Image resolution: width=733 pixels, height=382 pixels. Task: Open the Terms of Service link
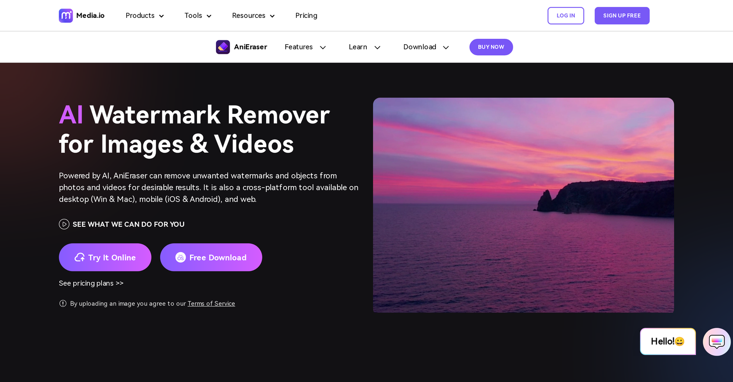[211, 303]
